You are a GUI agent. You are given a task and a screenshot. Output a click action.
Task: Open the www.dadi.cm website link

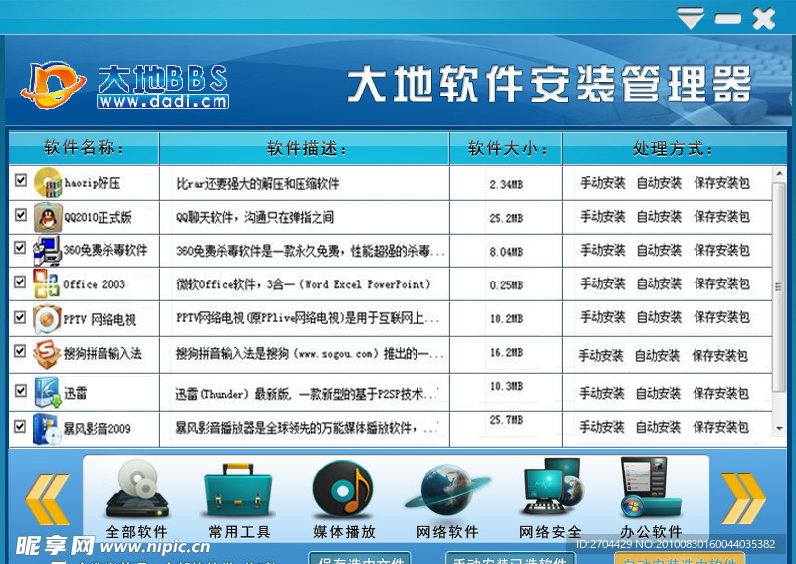[163, 102]
